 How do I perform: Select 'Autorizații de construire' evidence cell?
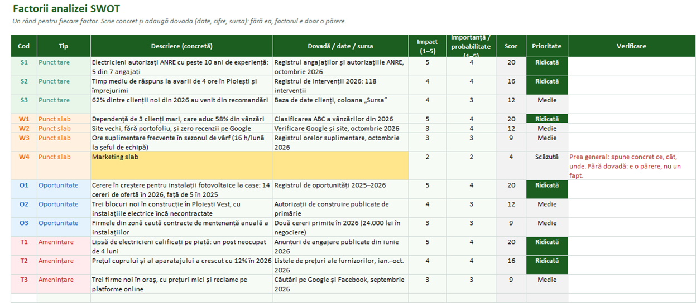(x=341, y=208)
